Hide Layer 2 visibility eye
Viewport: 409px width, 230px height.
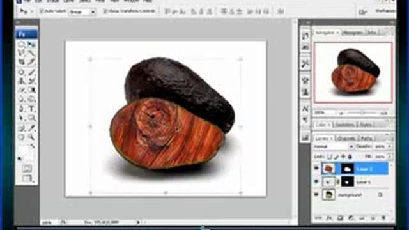pyautogui.click(x=316, y=169)
